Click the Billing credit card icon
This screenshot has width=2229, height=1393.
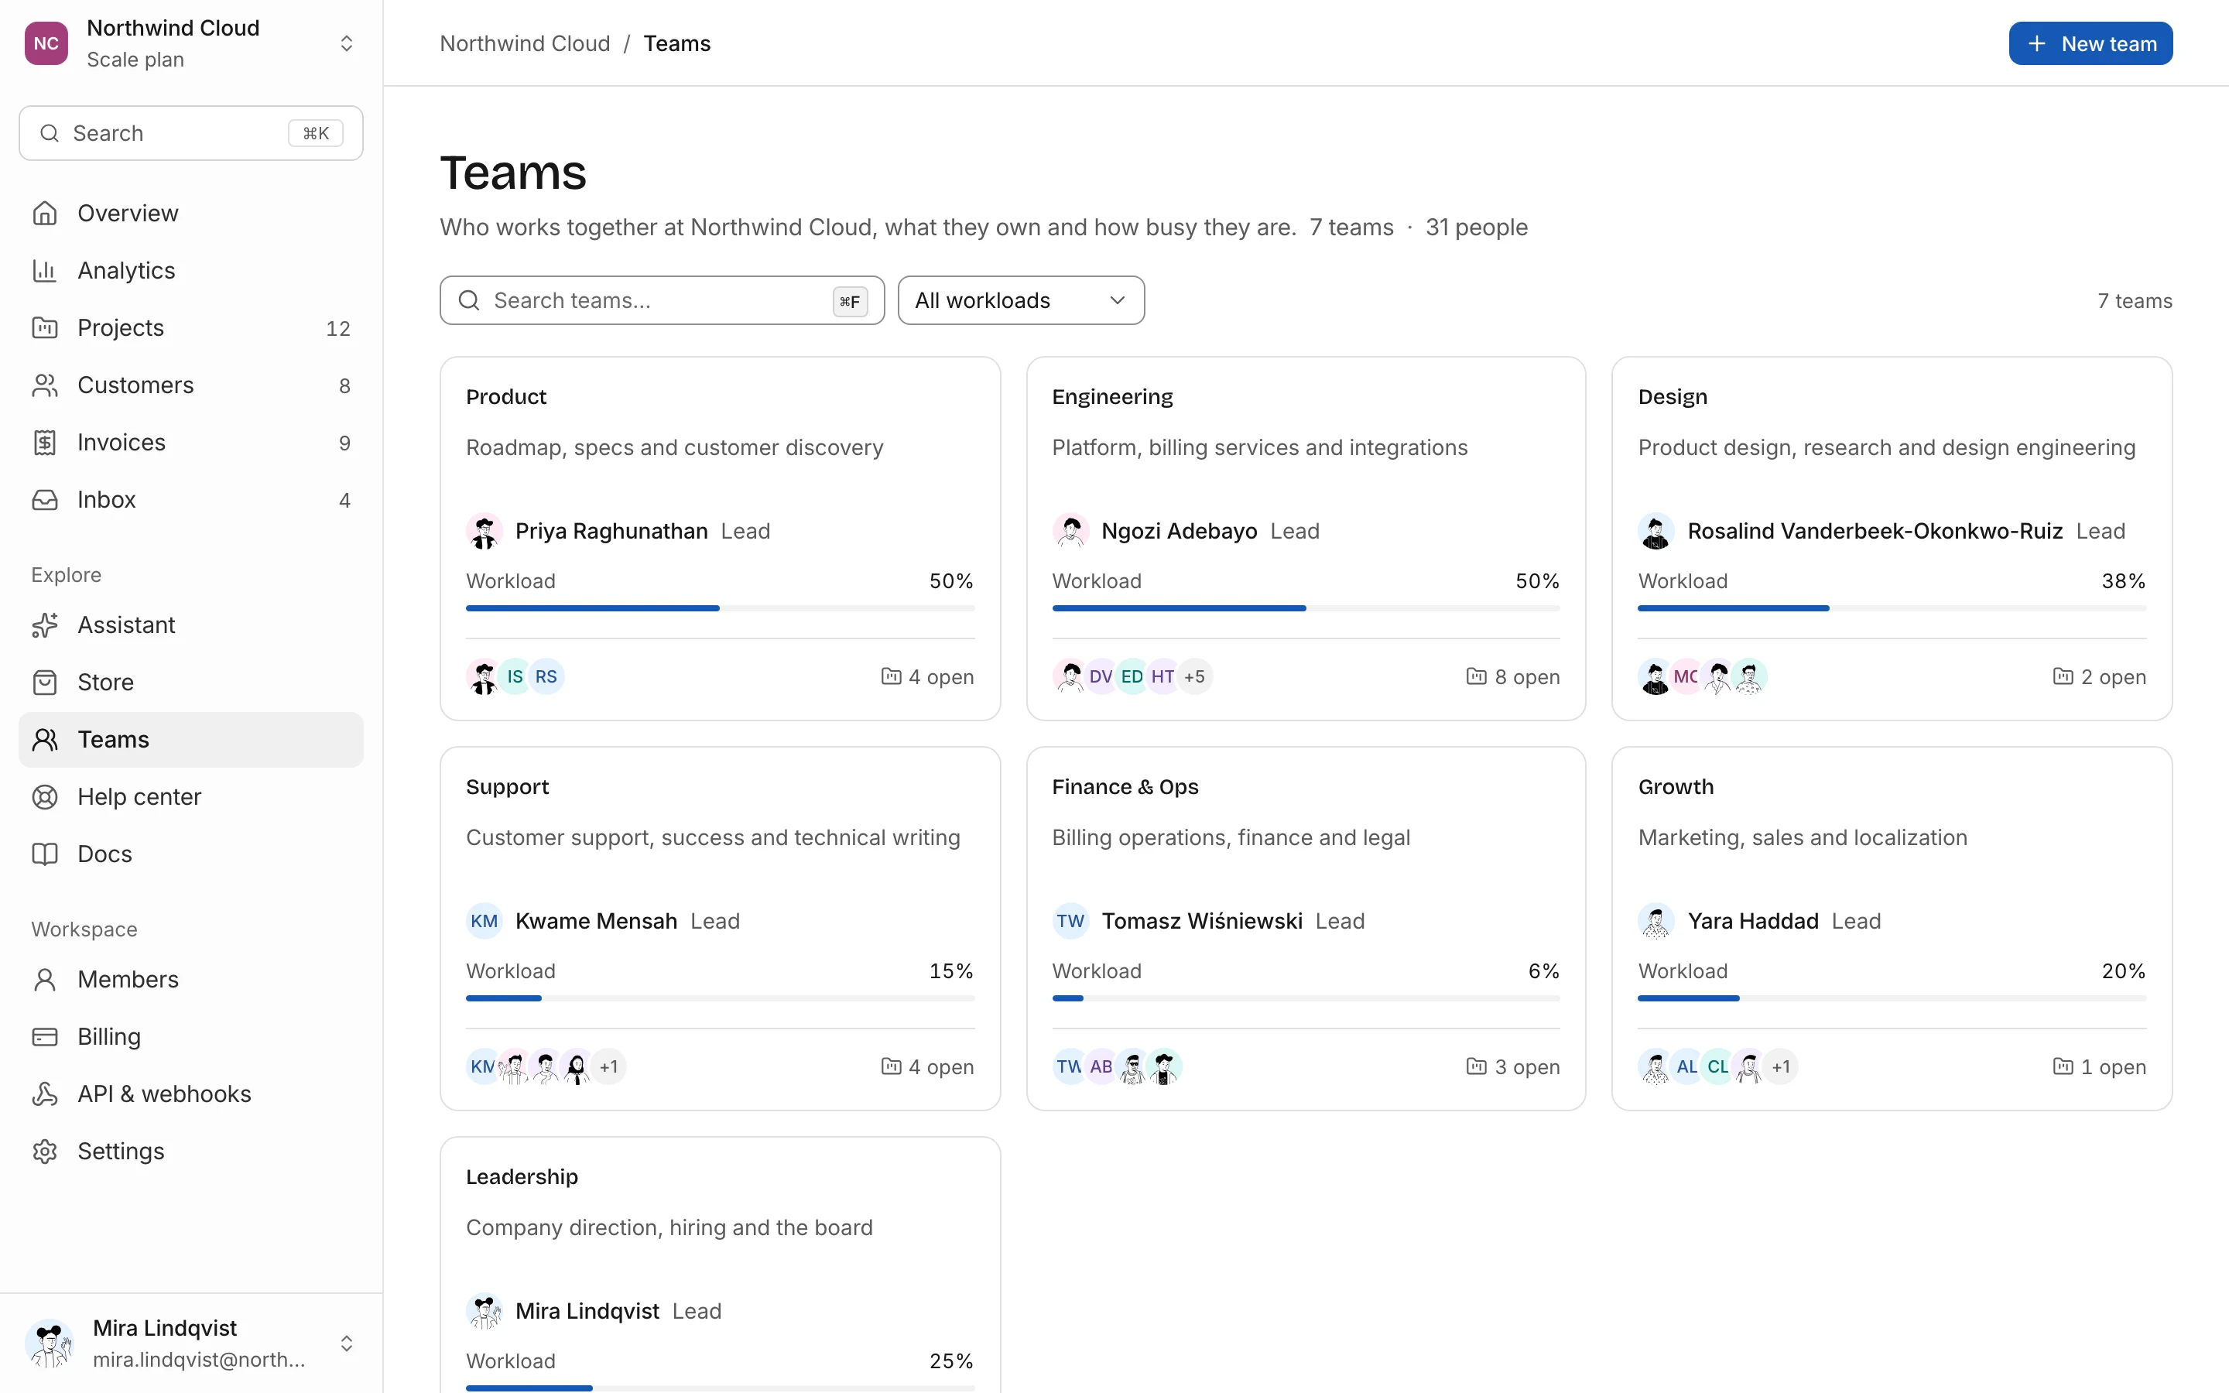coord(44,1035)
